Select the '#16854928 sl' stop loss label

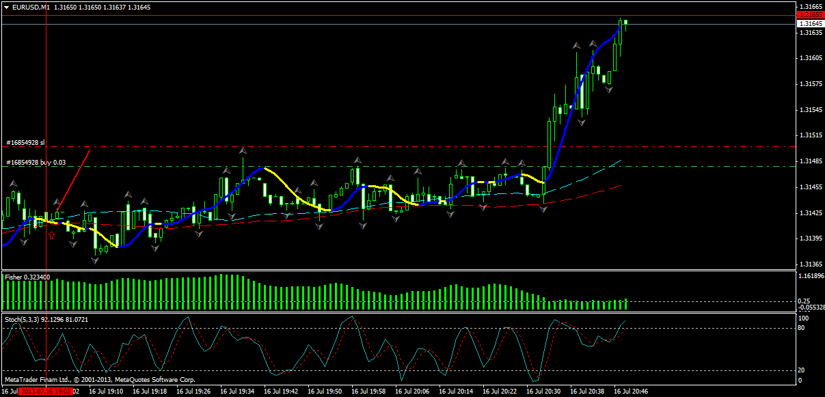pyautogui.click(x=25, y=143)
